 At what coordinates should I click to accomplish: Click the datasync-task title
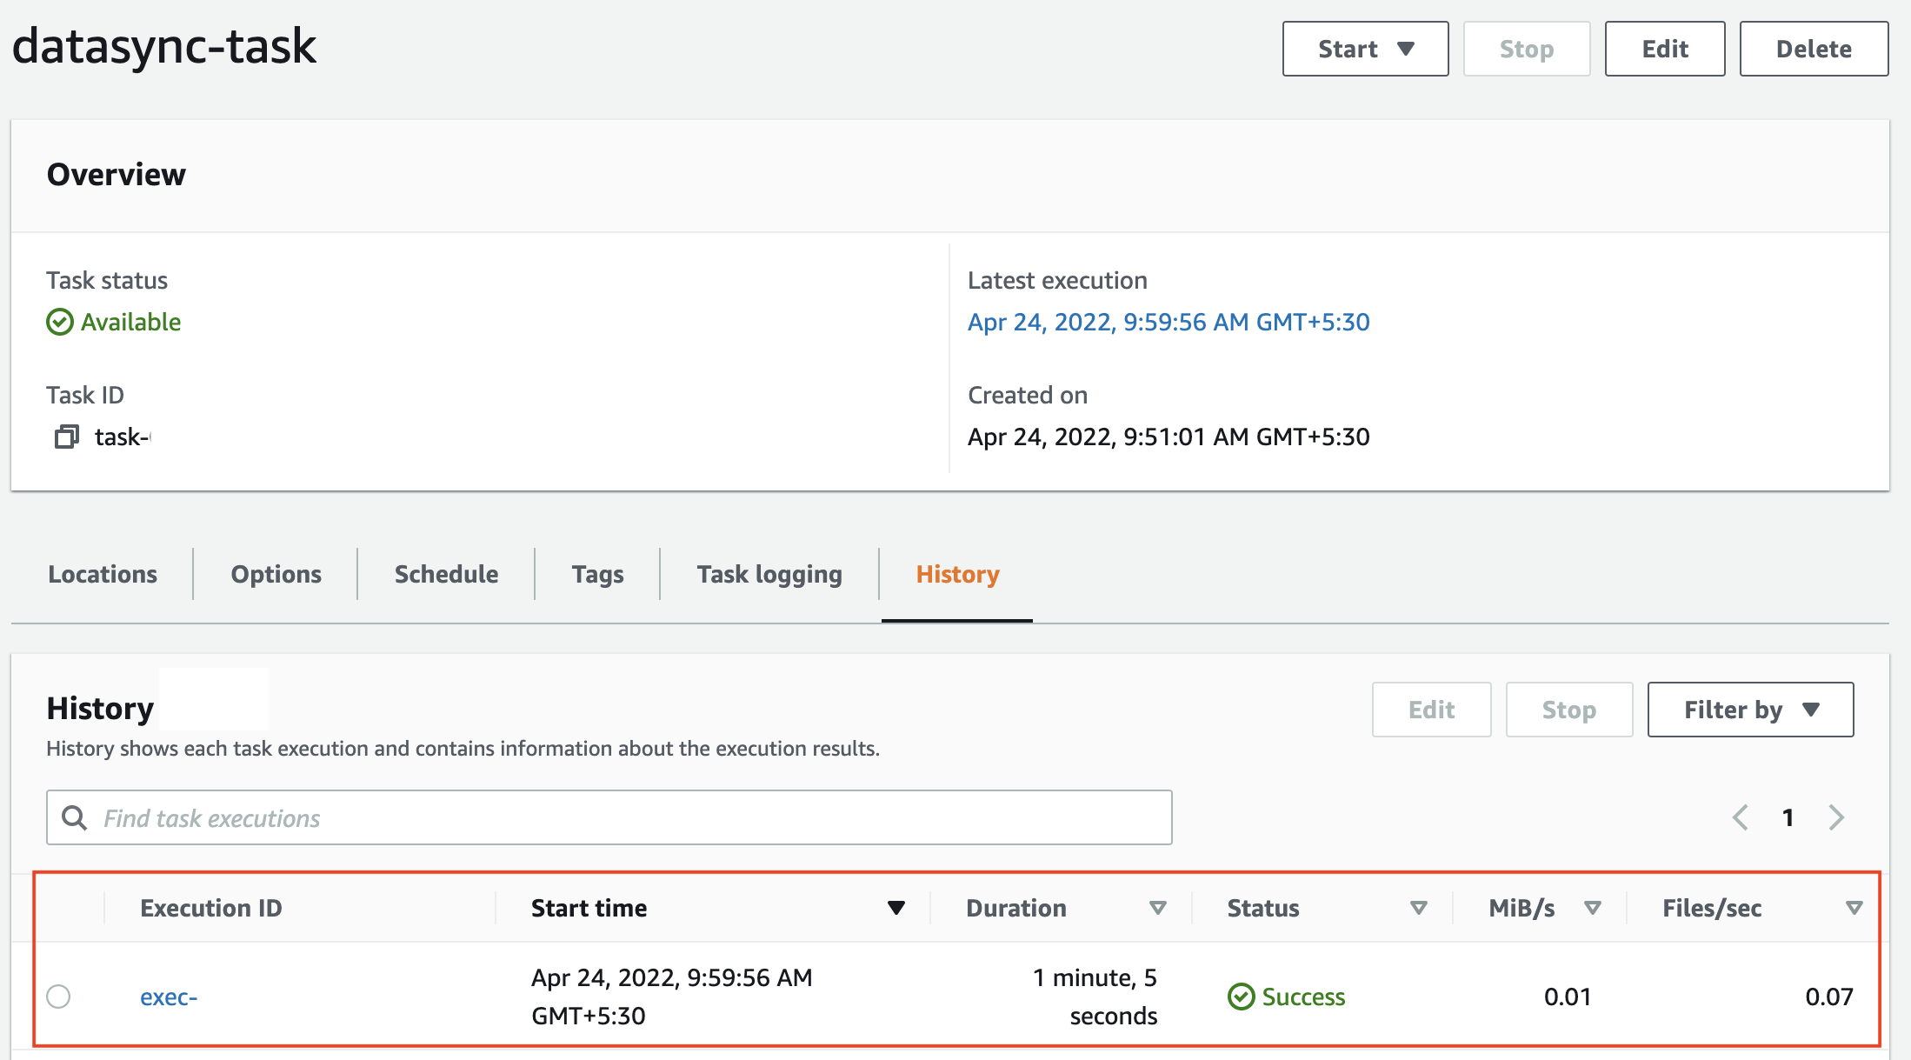tap(164, 45)
